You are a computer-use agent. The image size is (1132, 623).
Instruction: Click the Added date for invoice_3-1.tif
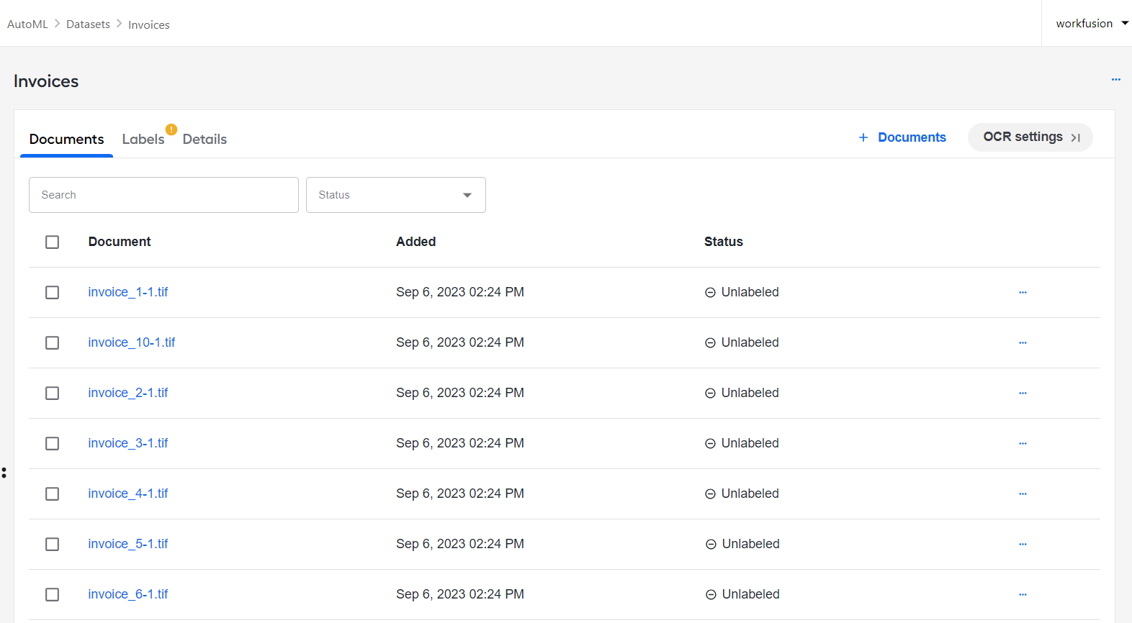pos(460,443)
